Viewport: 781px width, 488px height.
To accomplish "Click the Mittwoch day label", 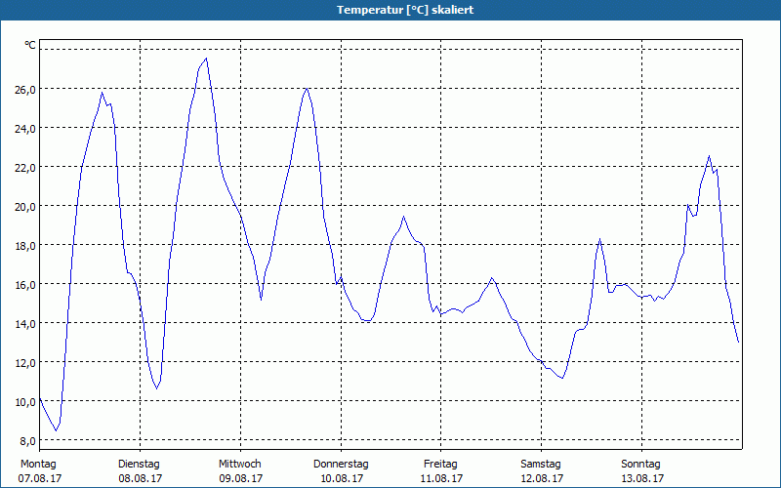I will click(x=239, y=465).
